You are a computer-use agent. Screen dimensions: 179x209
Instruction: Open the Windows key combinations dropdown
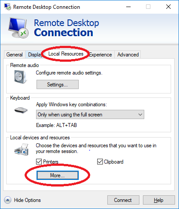click(90, 115)
